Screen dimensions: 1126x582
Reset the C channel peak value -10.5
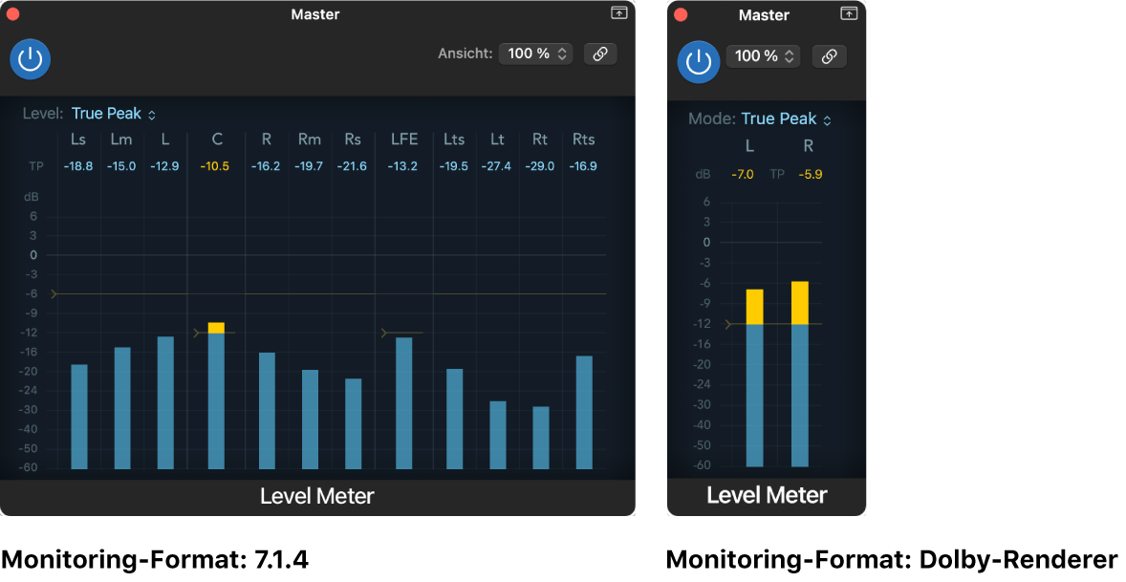point(215,165)
